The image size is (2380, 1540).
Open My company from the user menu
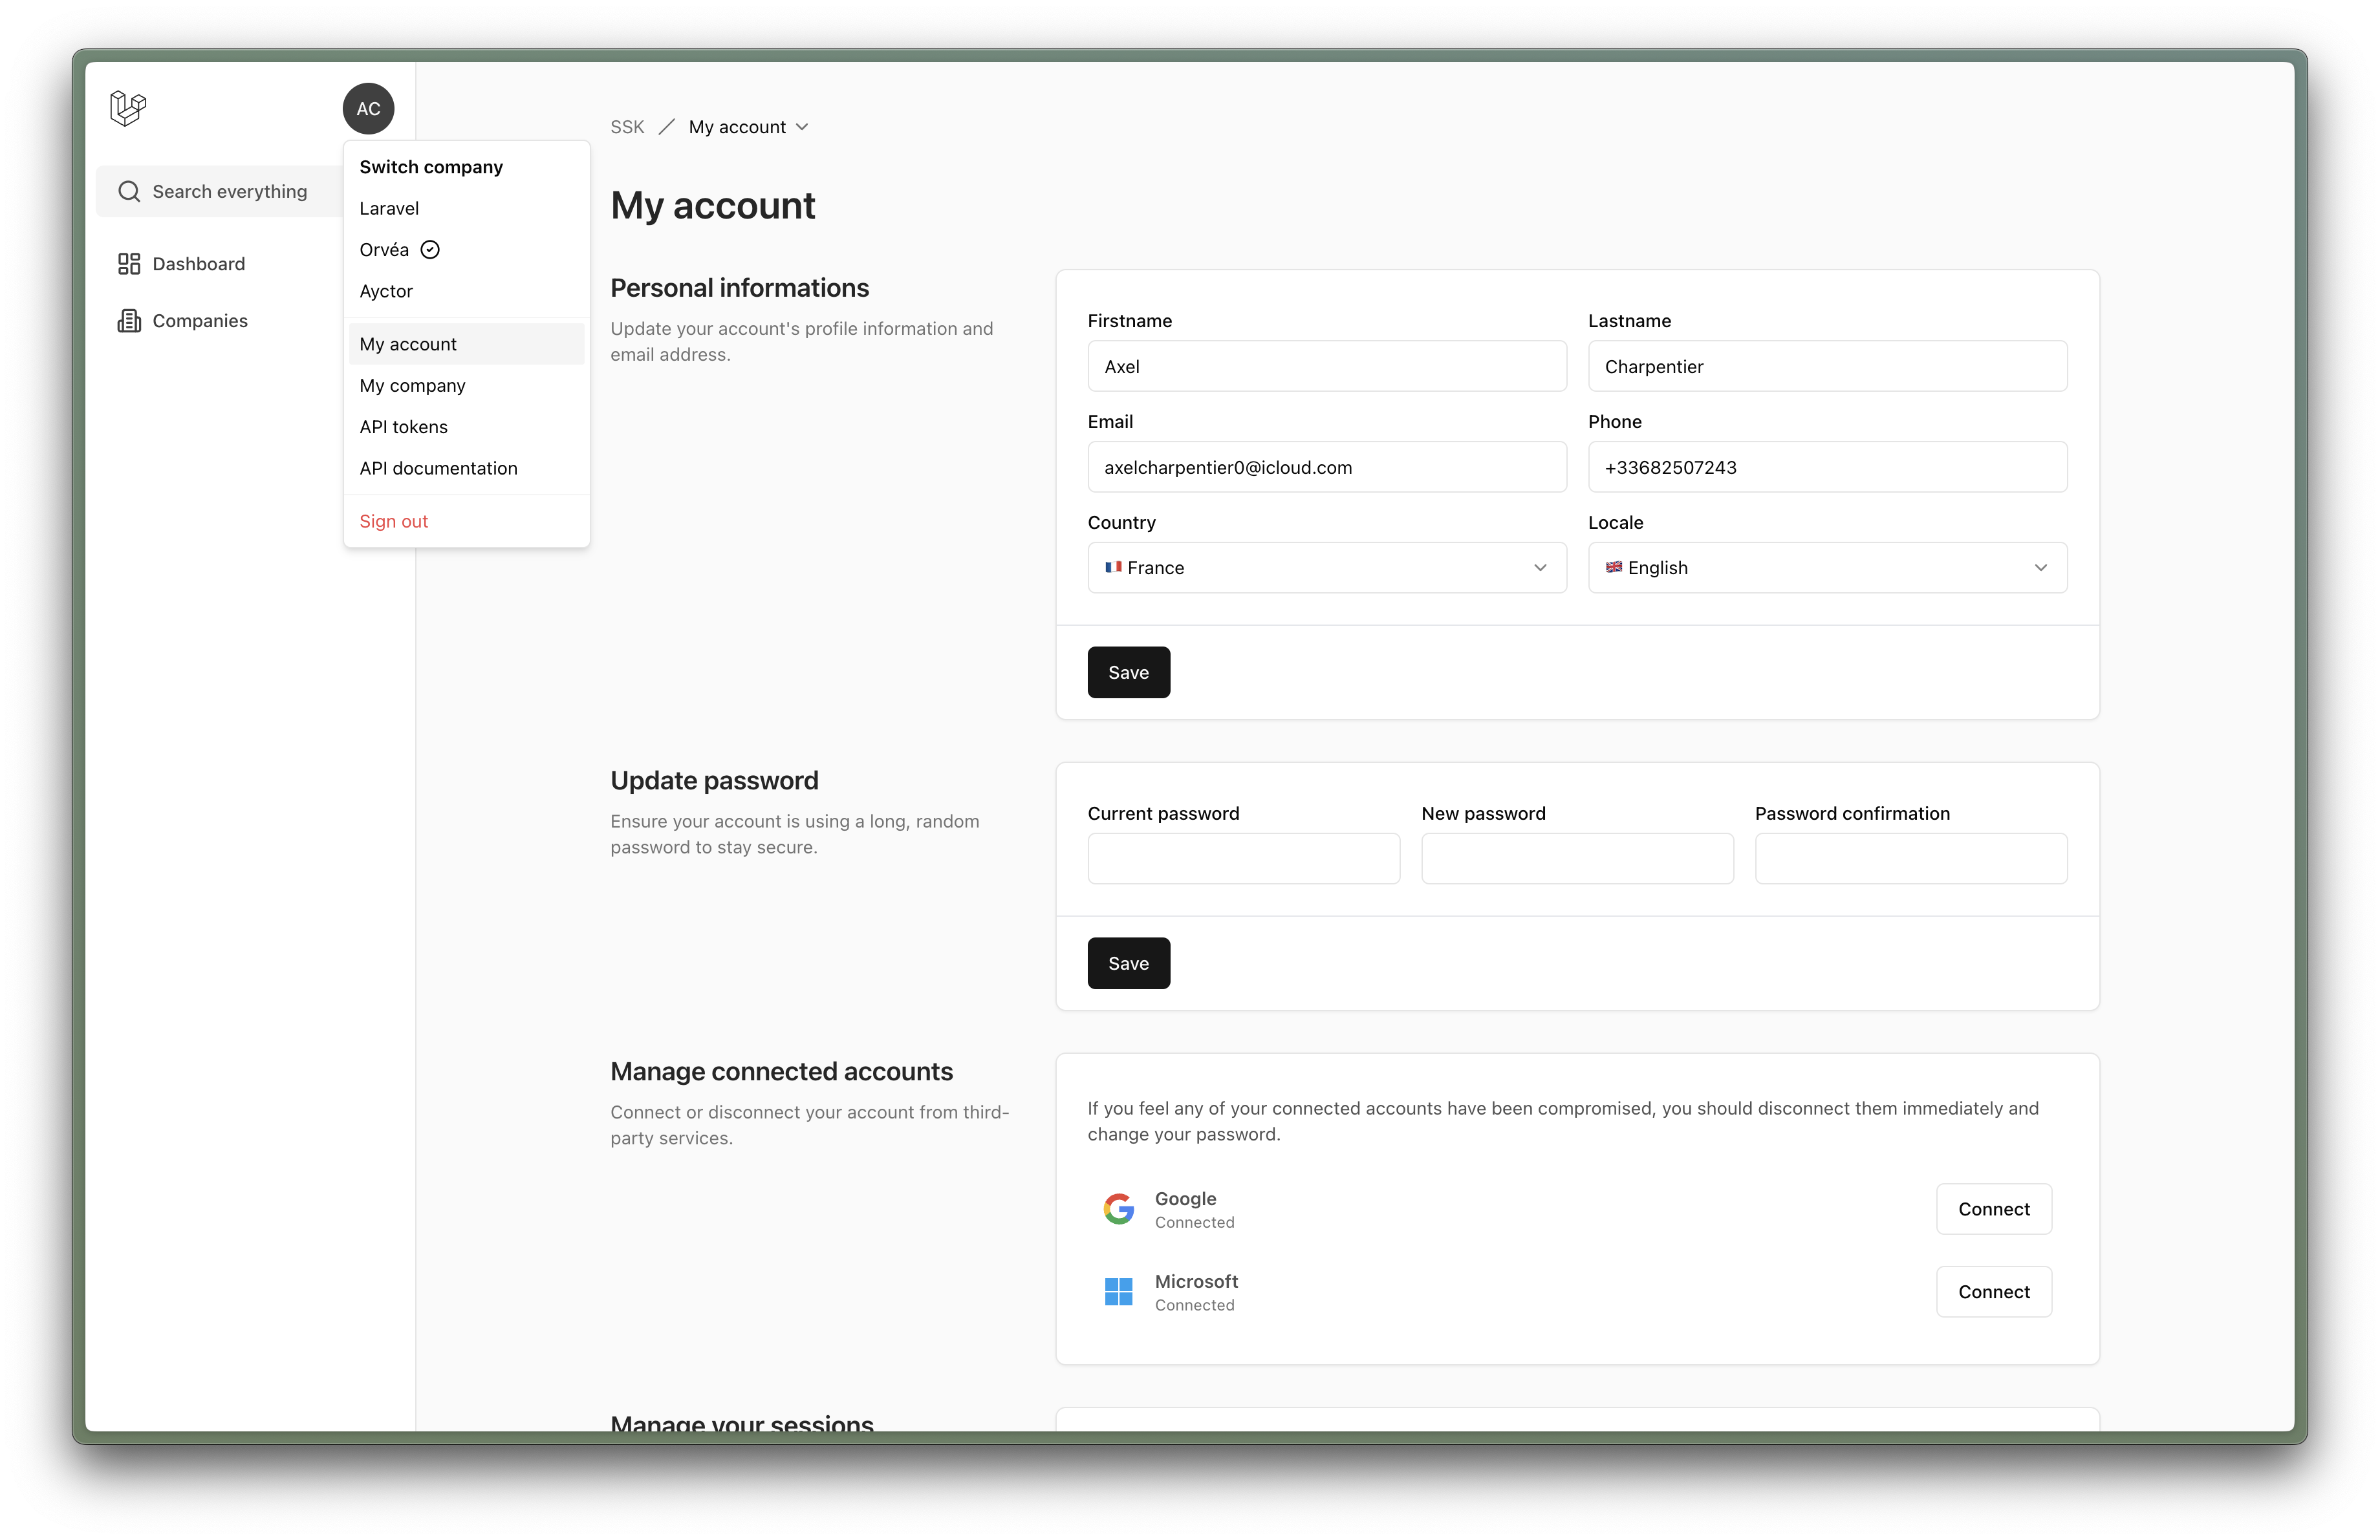click(466, 386)
